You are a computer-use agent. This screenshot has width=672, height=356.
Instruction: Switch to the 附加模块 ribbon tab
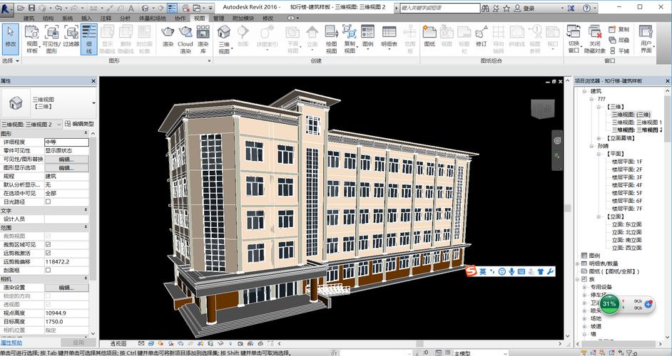click(243, 18)
